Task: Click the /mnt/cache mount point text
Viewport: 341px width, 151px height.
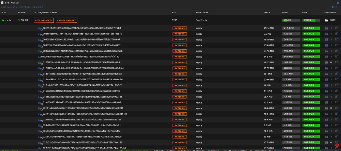Action: (202, 20)
